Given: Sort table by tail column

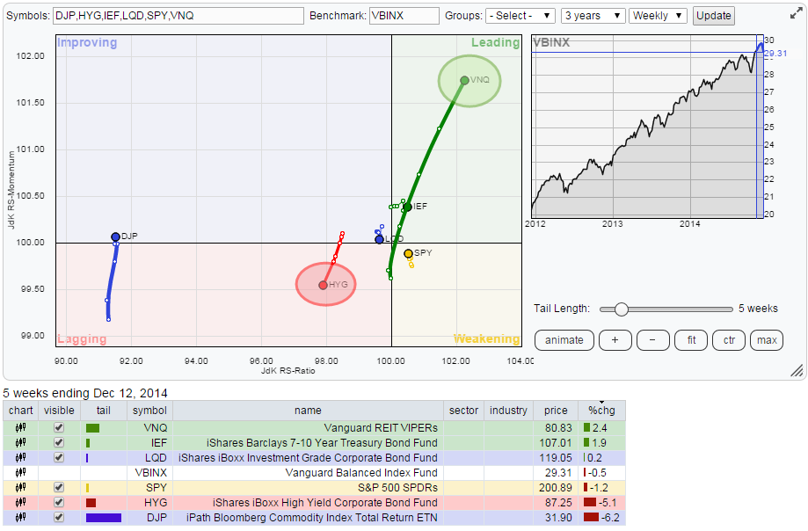Looking at the screenshot, I should point(103,411).
